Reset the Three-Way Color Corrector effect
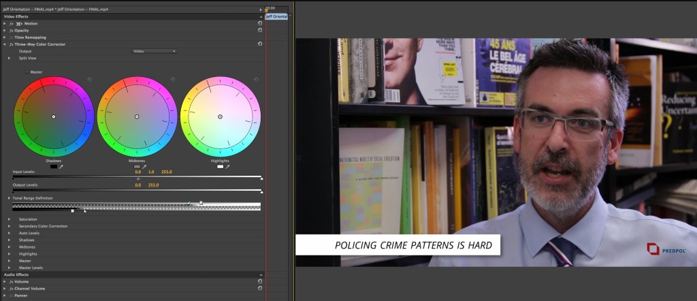The image size is (697, 301). click(259, 44)
